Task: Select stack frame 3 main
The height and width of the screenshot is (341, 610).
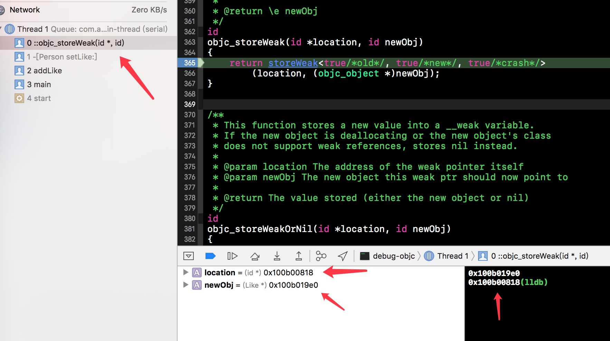Action: pos(39,84)
